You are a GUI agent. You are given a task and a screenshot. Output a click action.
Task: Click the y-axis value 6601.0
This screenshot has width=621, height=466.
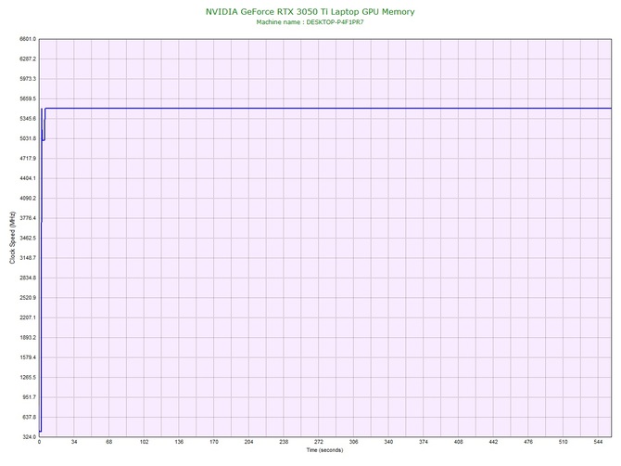pos(28,39)
